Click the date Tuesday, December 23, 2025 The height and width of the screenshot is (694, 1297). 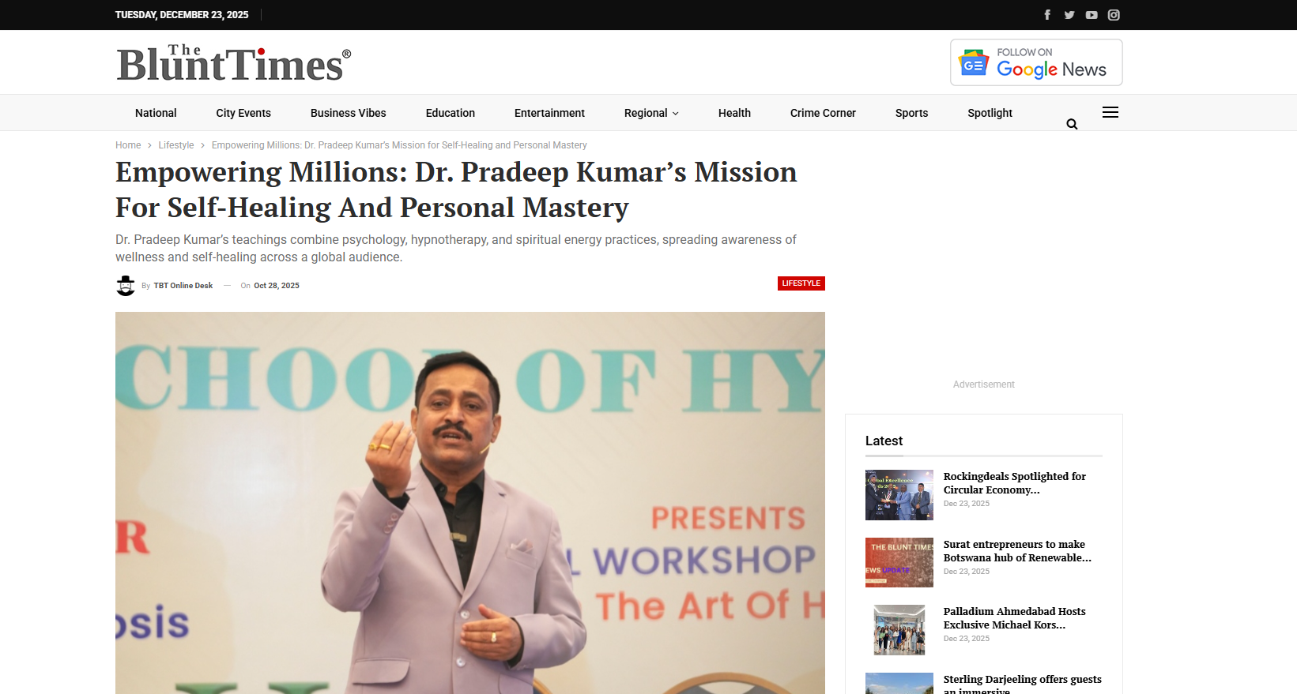(x=182, y=15)
